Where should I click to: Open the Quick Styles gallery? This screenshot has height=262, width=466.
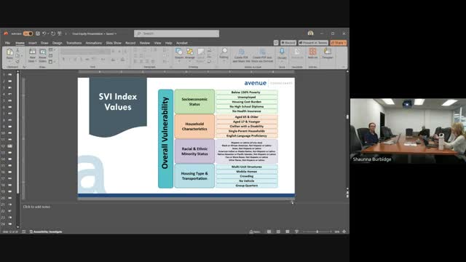pyautogui.click(x=201, y=55)
